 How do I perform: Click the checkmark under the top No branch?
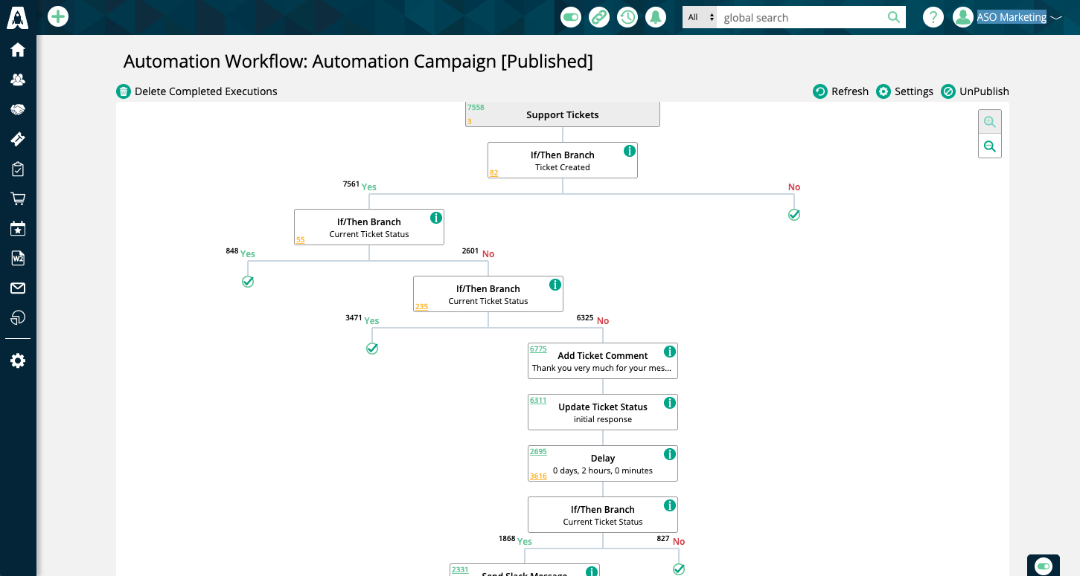tap(794, 215)
